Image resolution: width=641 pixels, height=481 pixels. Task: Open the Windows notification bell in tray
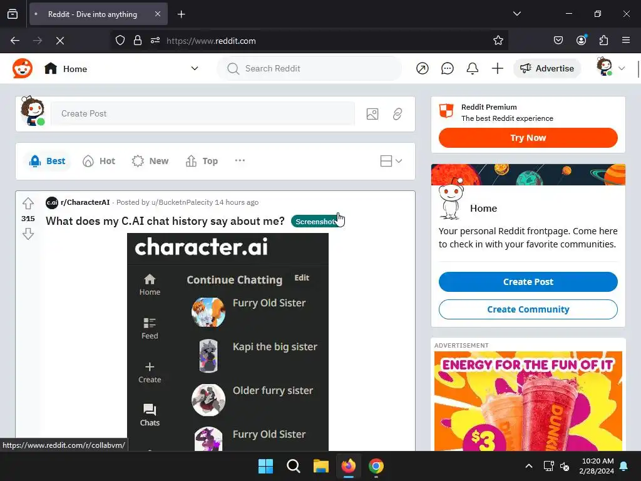[x=624, y=466]
